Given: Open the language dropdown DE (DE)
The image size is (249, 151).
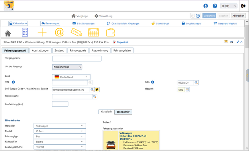Looking at the screenshot, I should pos(229,6).
